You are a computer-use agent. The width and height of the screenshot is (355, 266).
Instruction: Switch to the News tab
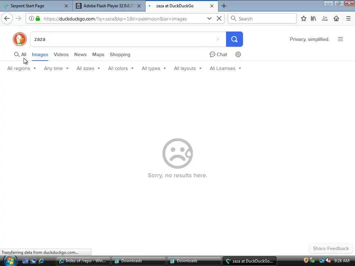click(80, 54)
